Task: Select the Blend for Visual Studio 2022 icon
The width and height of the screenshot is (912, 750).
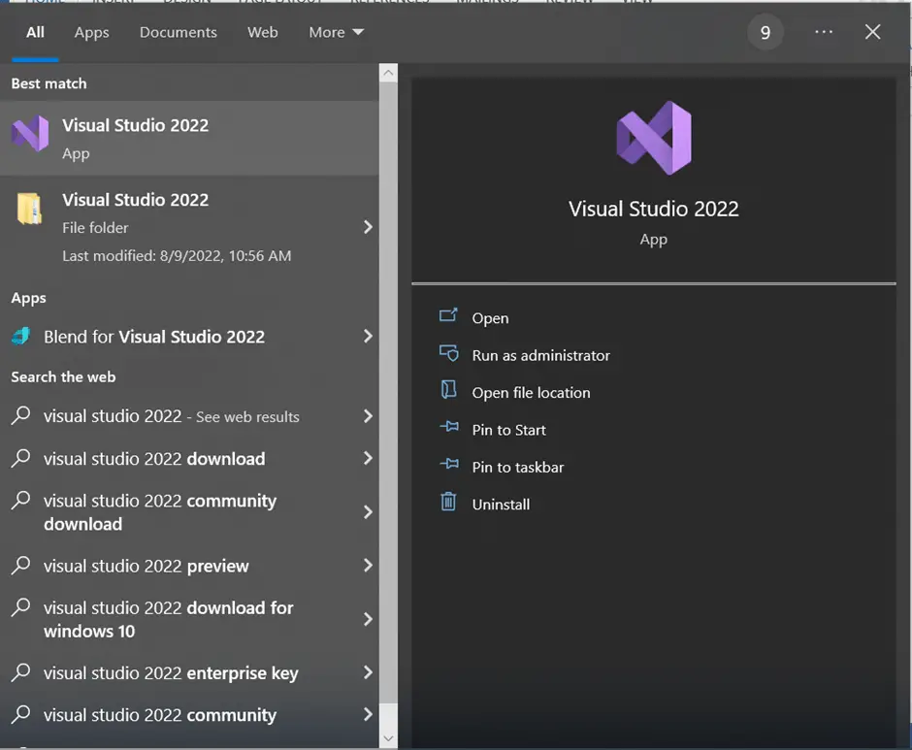Action: 21,337
